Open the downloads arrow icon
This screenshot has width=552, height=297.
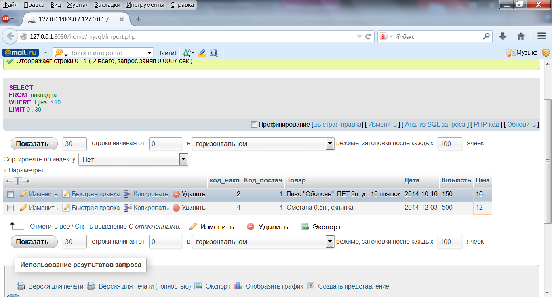click(503, 36)
